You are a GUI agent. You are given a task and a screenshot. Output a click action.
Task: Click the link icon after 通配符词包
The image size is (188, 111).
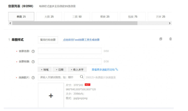coord(117,70)
